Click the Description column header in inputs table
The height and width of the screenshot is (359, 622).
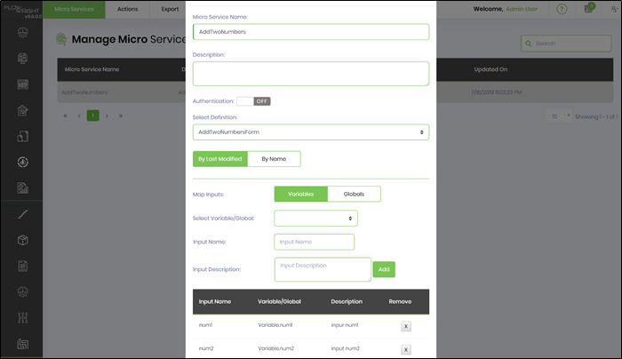point(347,301)
